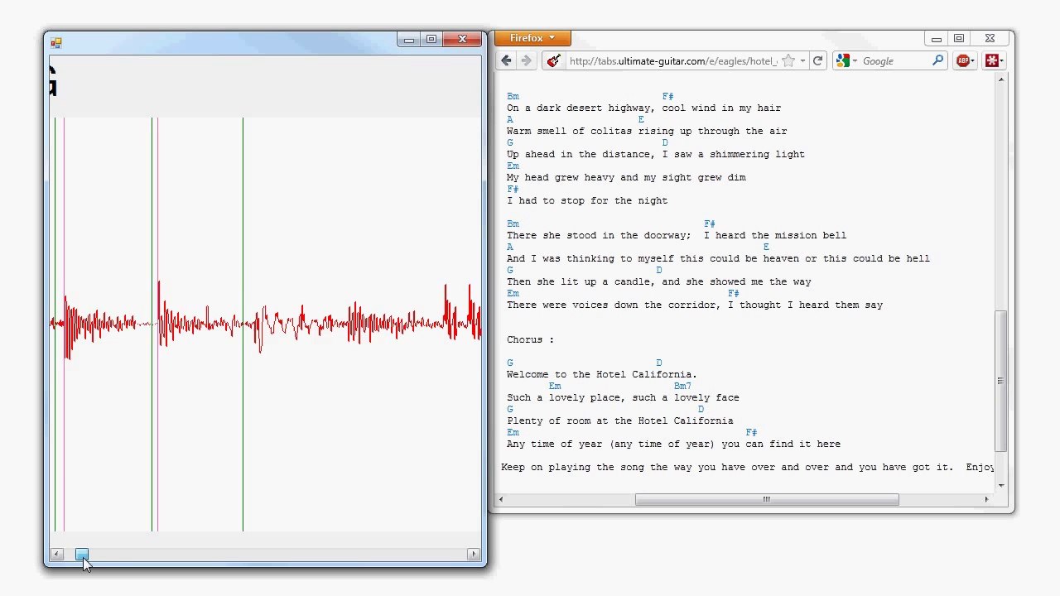The image size is (1060, 596).
Task: Click the red asterisk add-on icon
Action: 991,60
